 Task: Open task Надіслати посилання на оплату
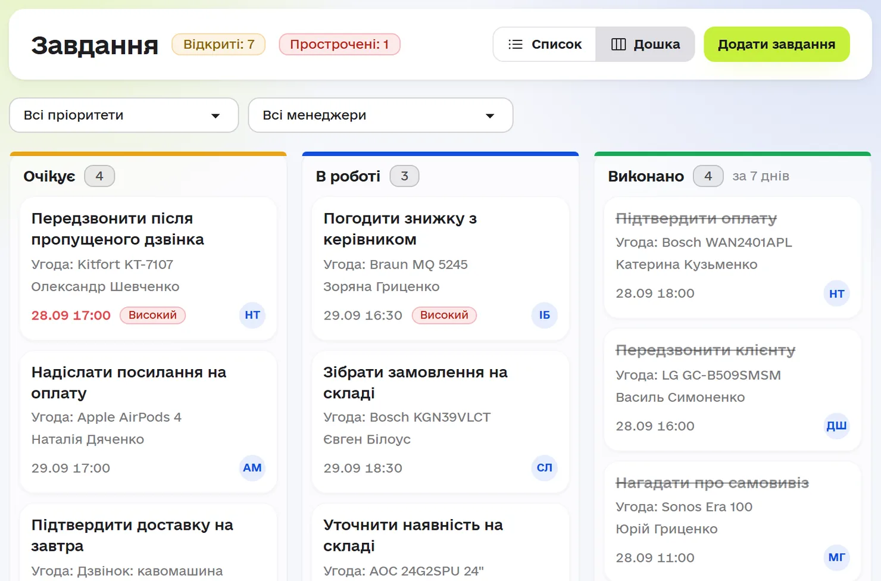point(129,383)
